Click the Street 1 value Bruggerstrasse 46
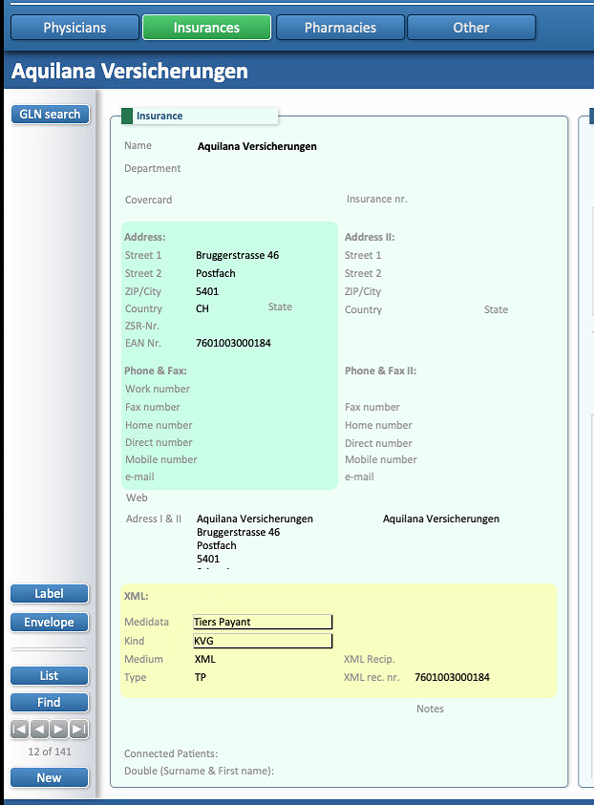This screenshot has height=805, width=594. click(x=237, y=255)
